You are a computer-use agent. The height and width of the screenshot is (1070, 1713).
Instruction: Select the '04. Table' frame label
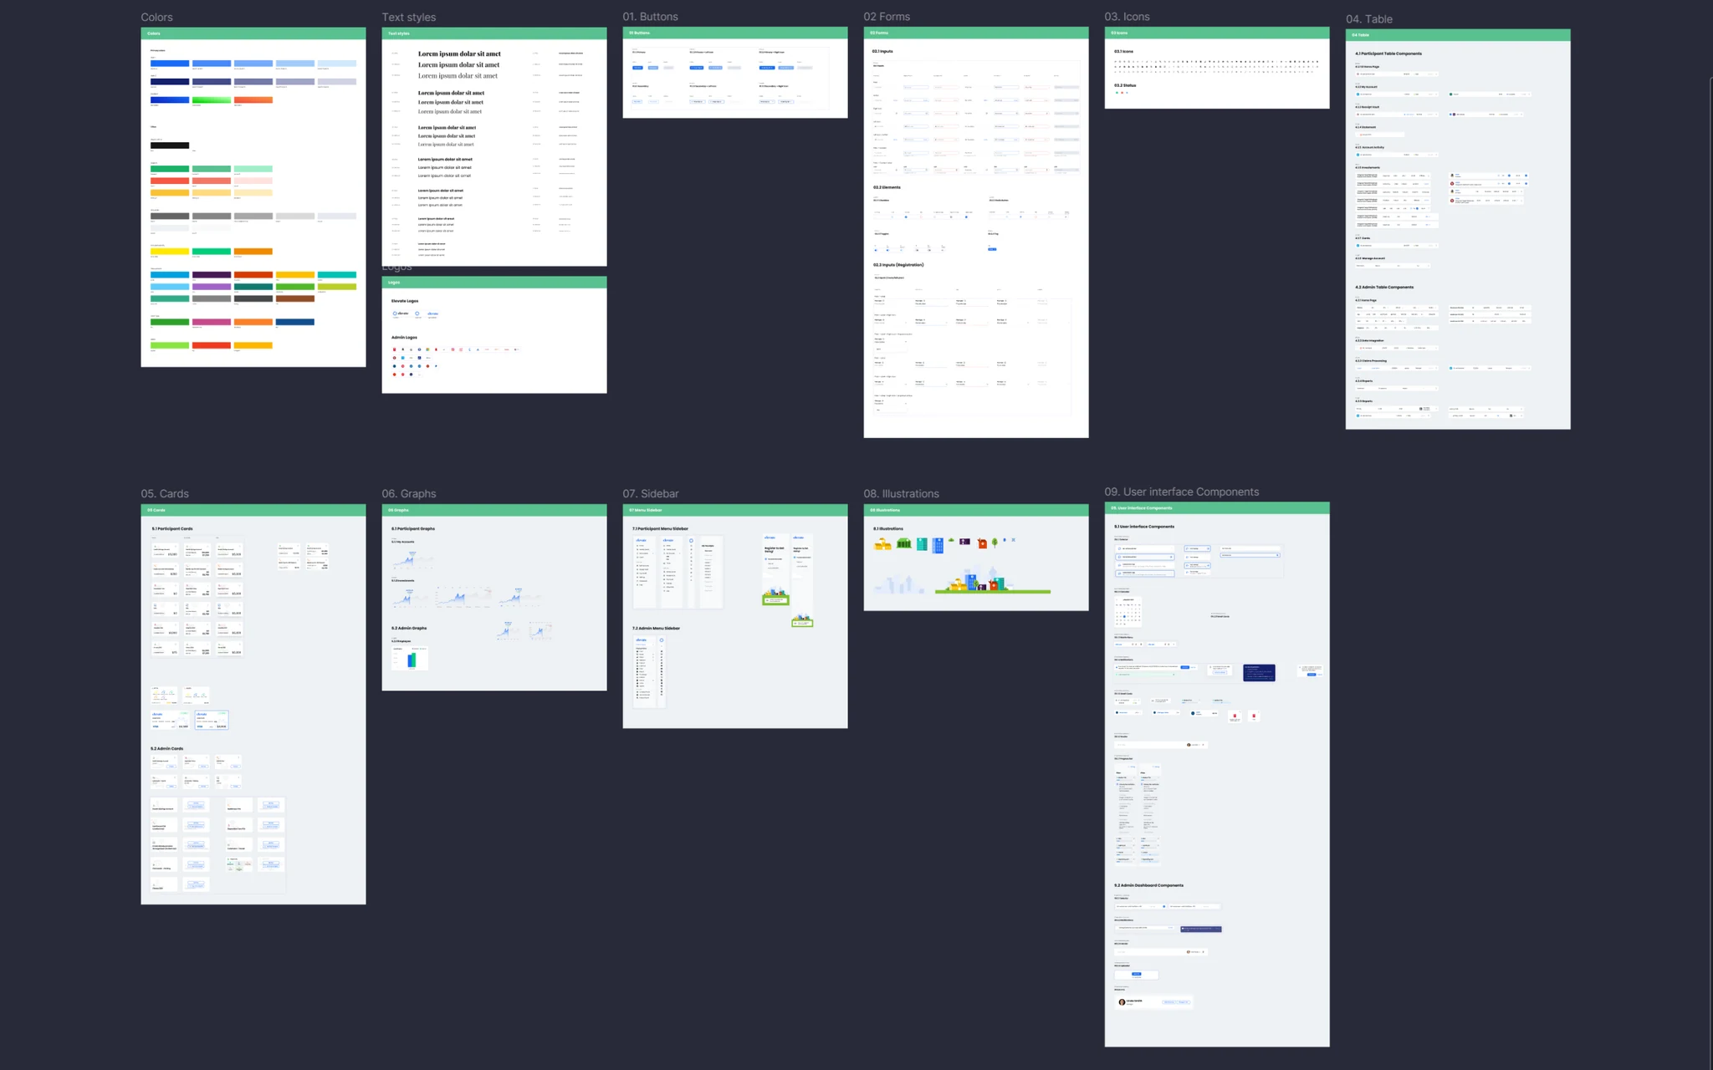click(1369, 19)
